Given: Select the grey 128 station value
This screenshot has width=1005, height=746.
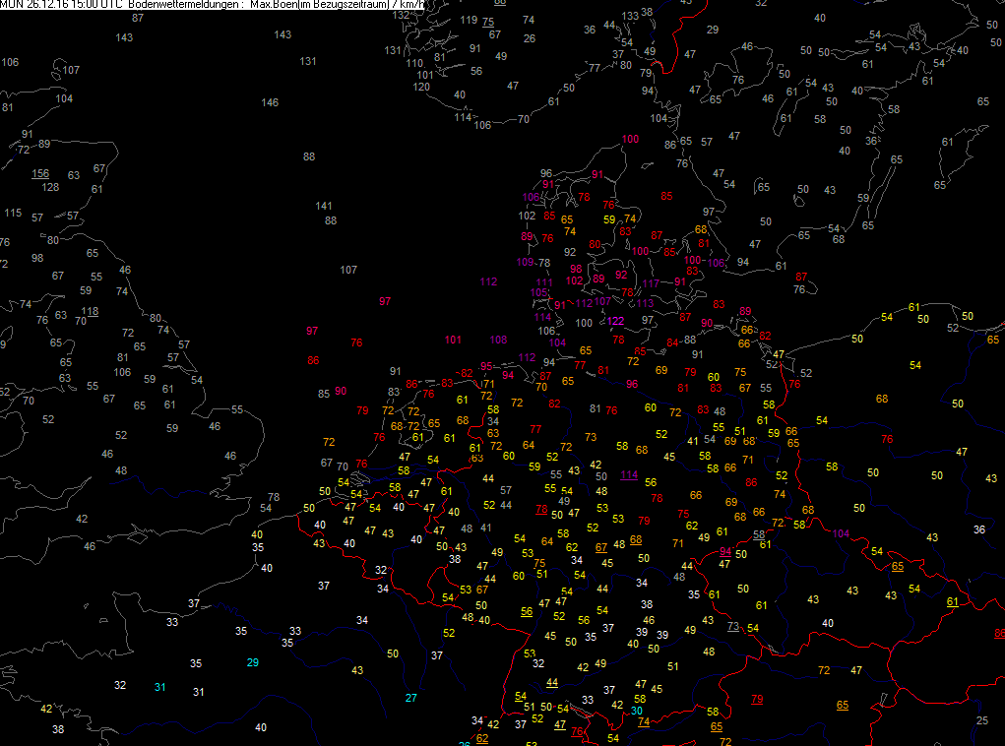Looking at the screenshot, I should [x=50, y=187].
